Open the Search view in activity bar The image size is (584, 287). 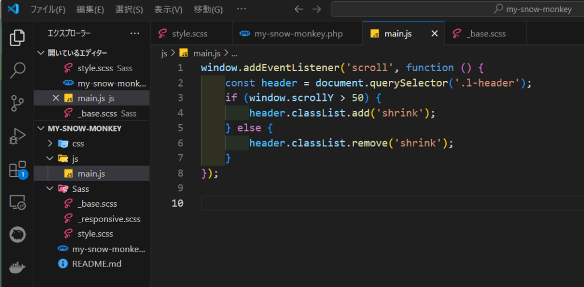(17, 70)
